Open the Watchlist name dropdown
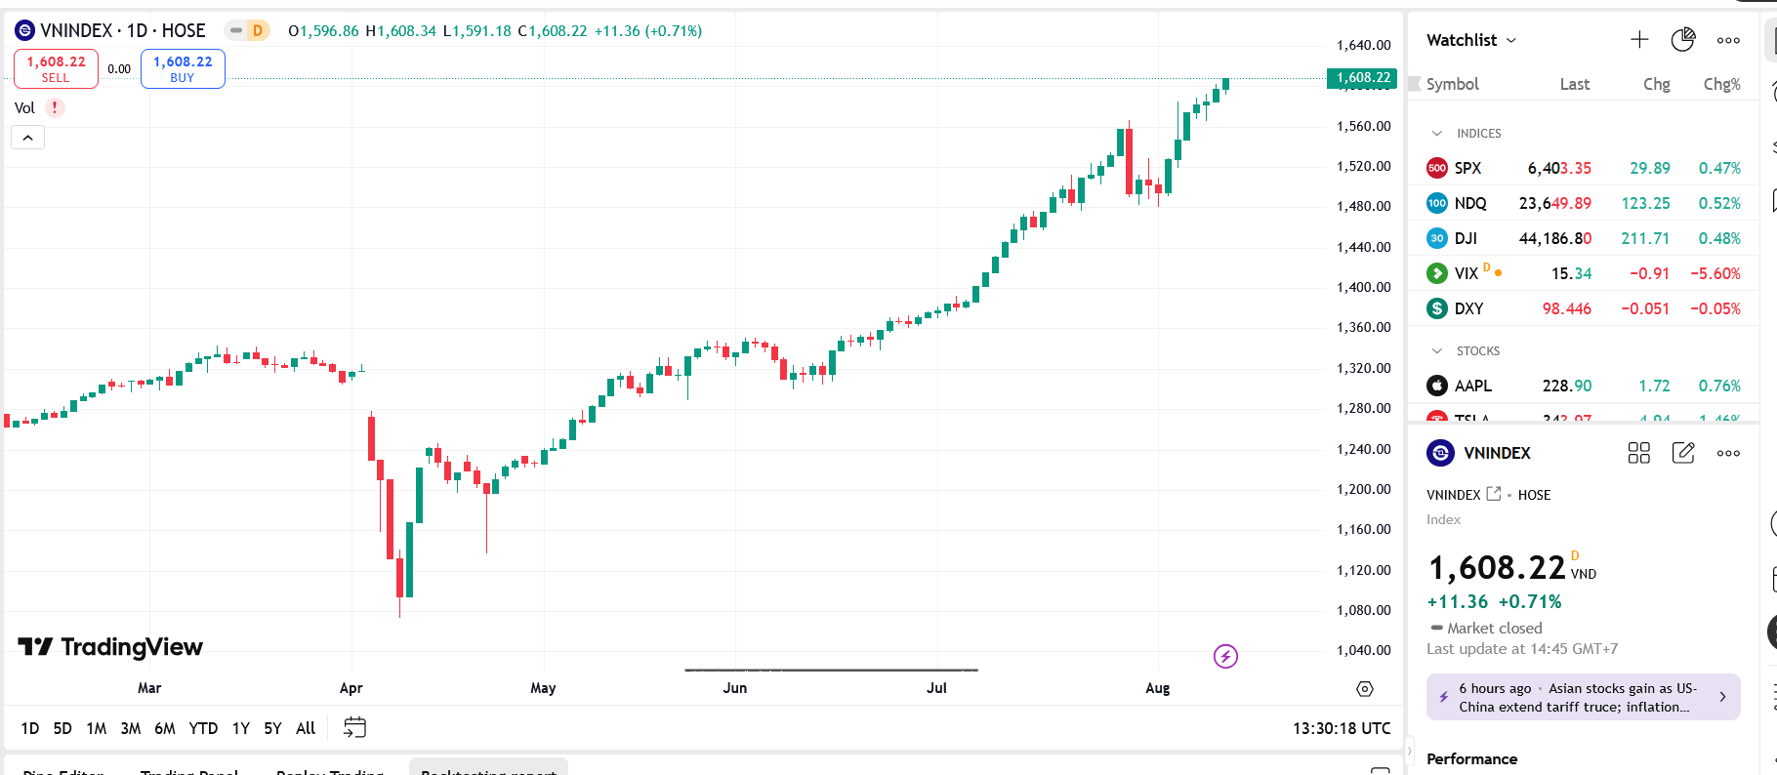Viewport: 1777px width, 775px height. [1471, 40]
